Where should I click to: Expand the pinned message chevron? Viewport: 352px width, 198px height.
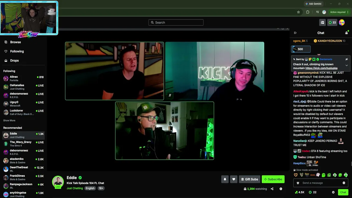[x=346, y=65]
